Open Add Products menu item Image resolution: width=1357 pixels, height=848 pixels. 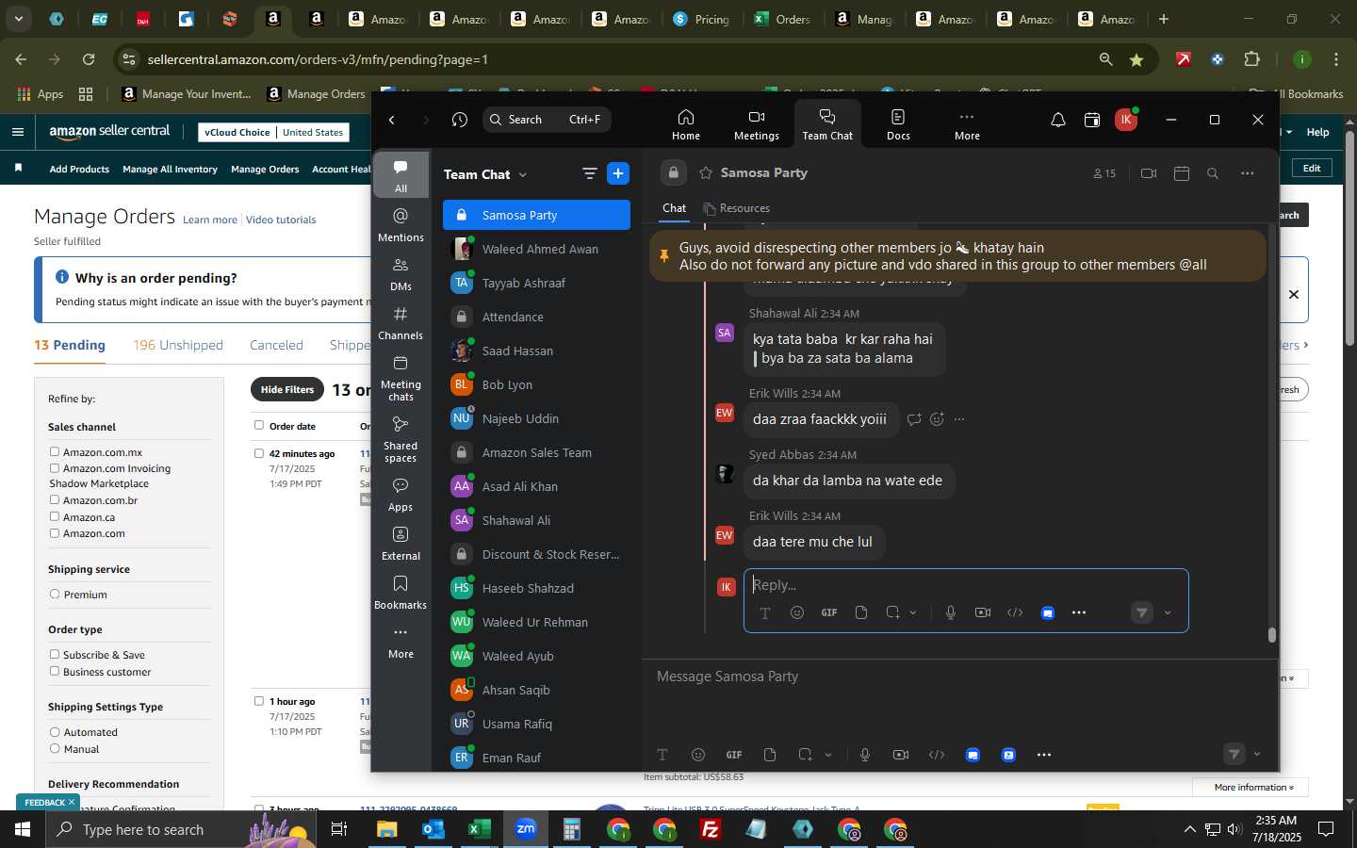[79, 170]
